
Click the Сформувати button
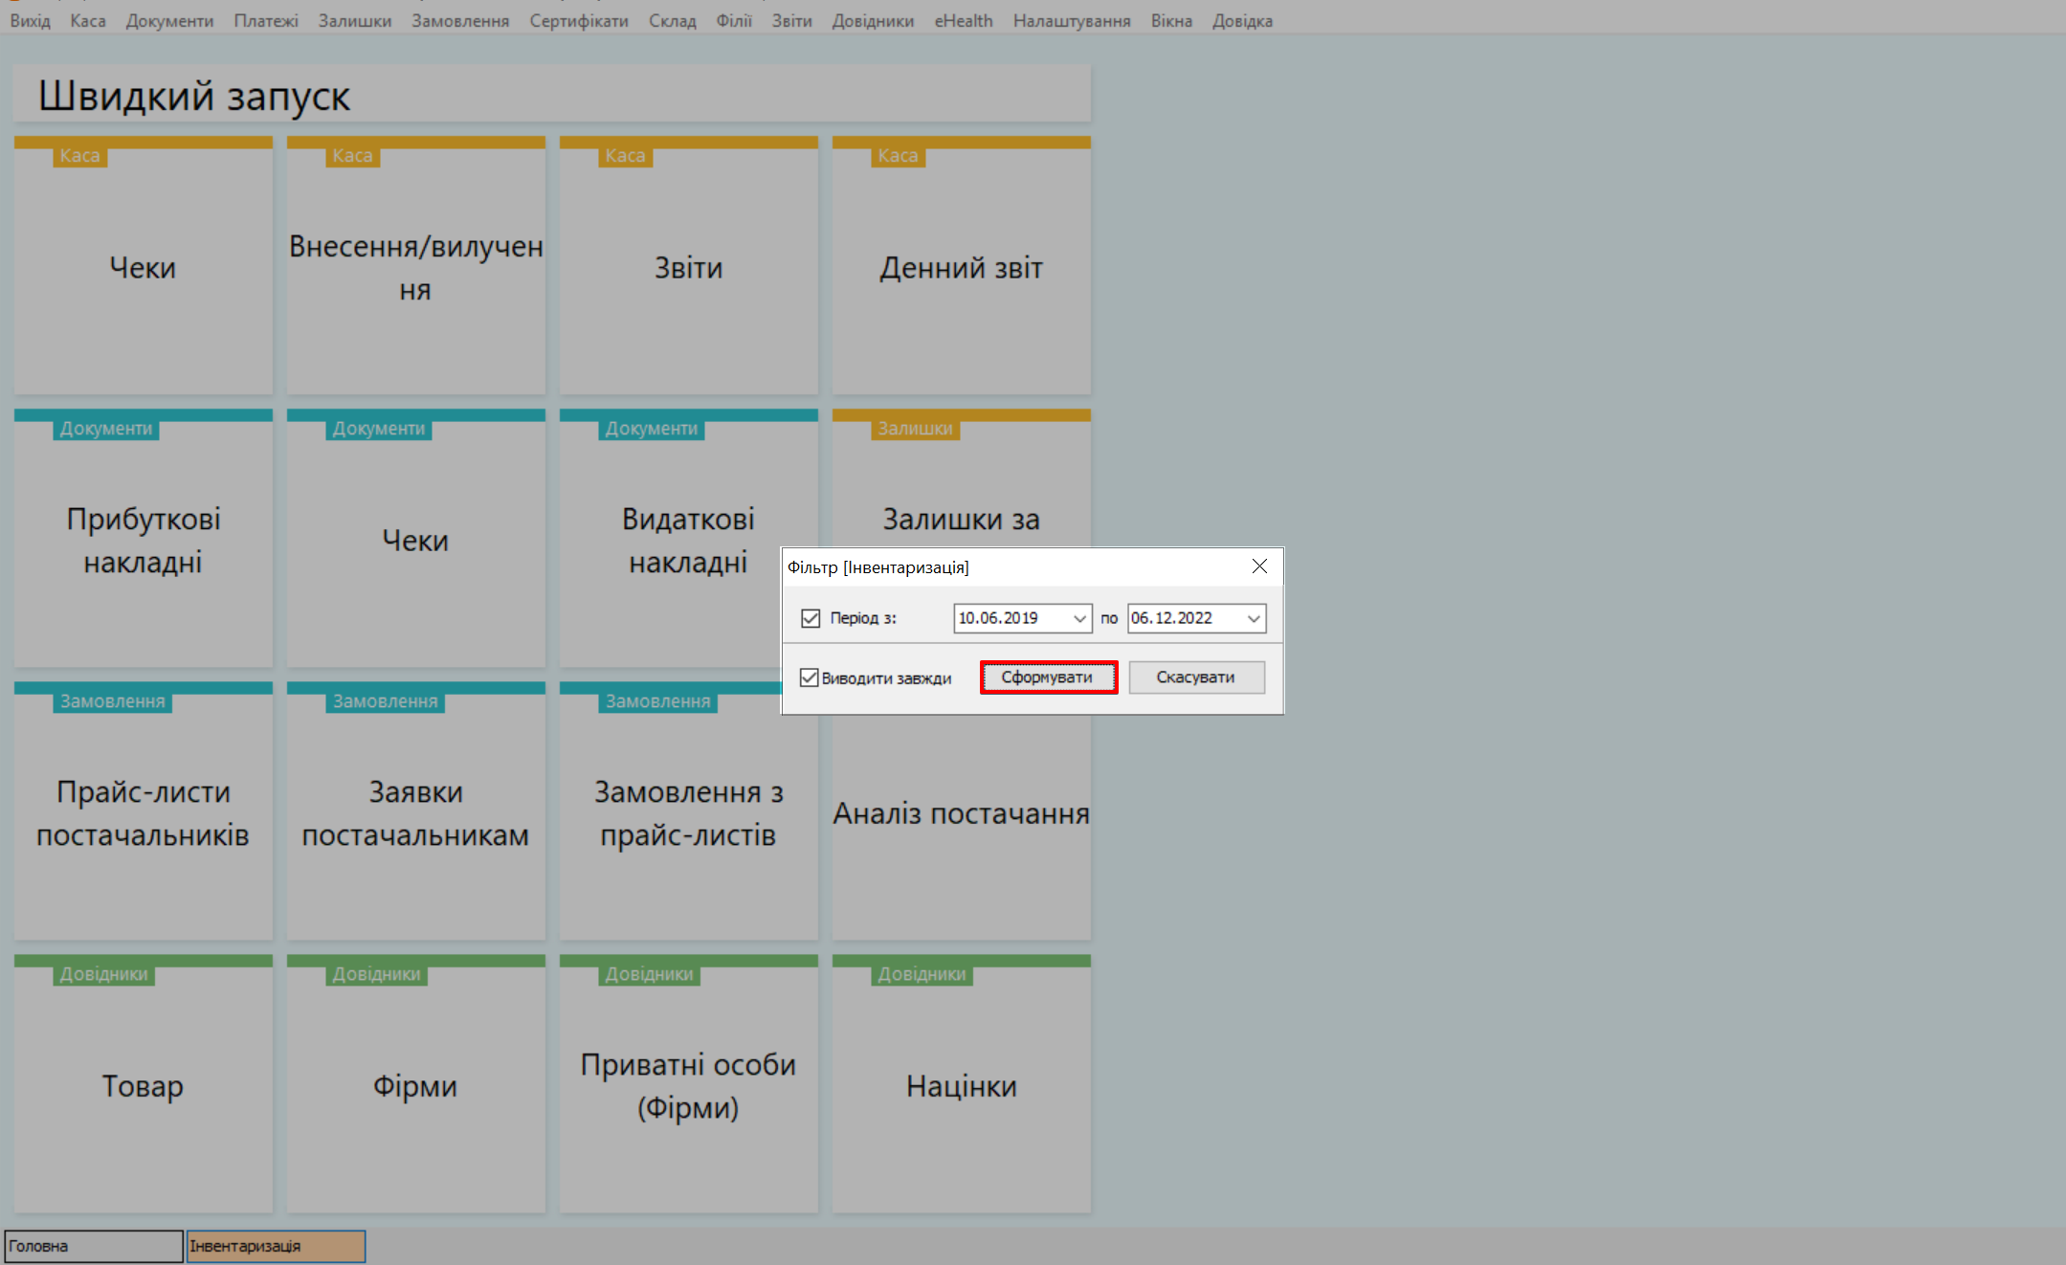(x=1048, y=677)
